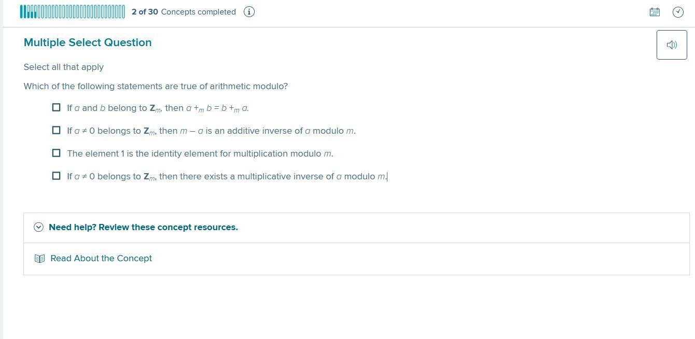Click the clock timer icon
This screenshot has width=695, height=339.
click(x=678, y=12)
